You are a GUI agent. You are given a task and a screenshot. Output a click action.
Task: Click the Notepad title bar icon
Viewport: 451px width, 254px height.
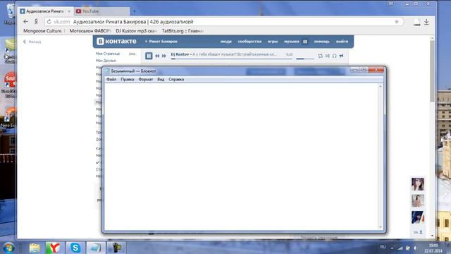click(108, 71)
